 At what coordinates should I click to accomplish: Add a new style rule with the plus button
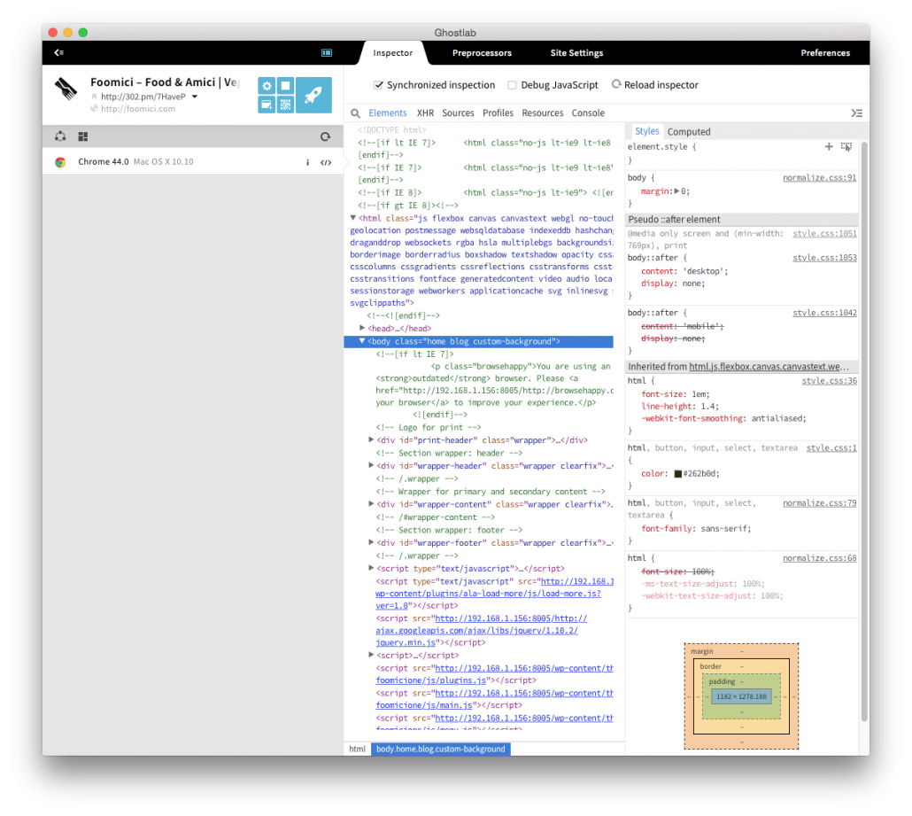click(829, 147)
